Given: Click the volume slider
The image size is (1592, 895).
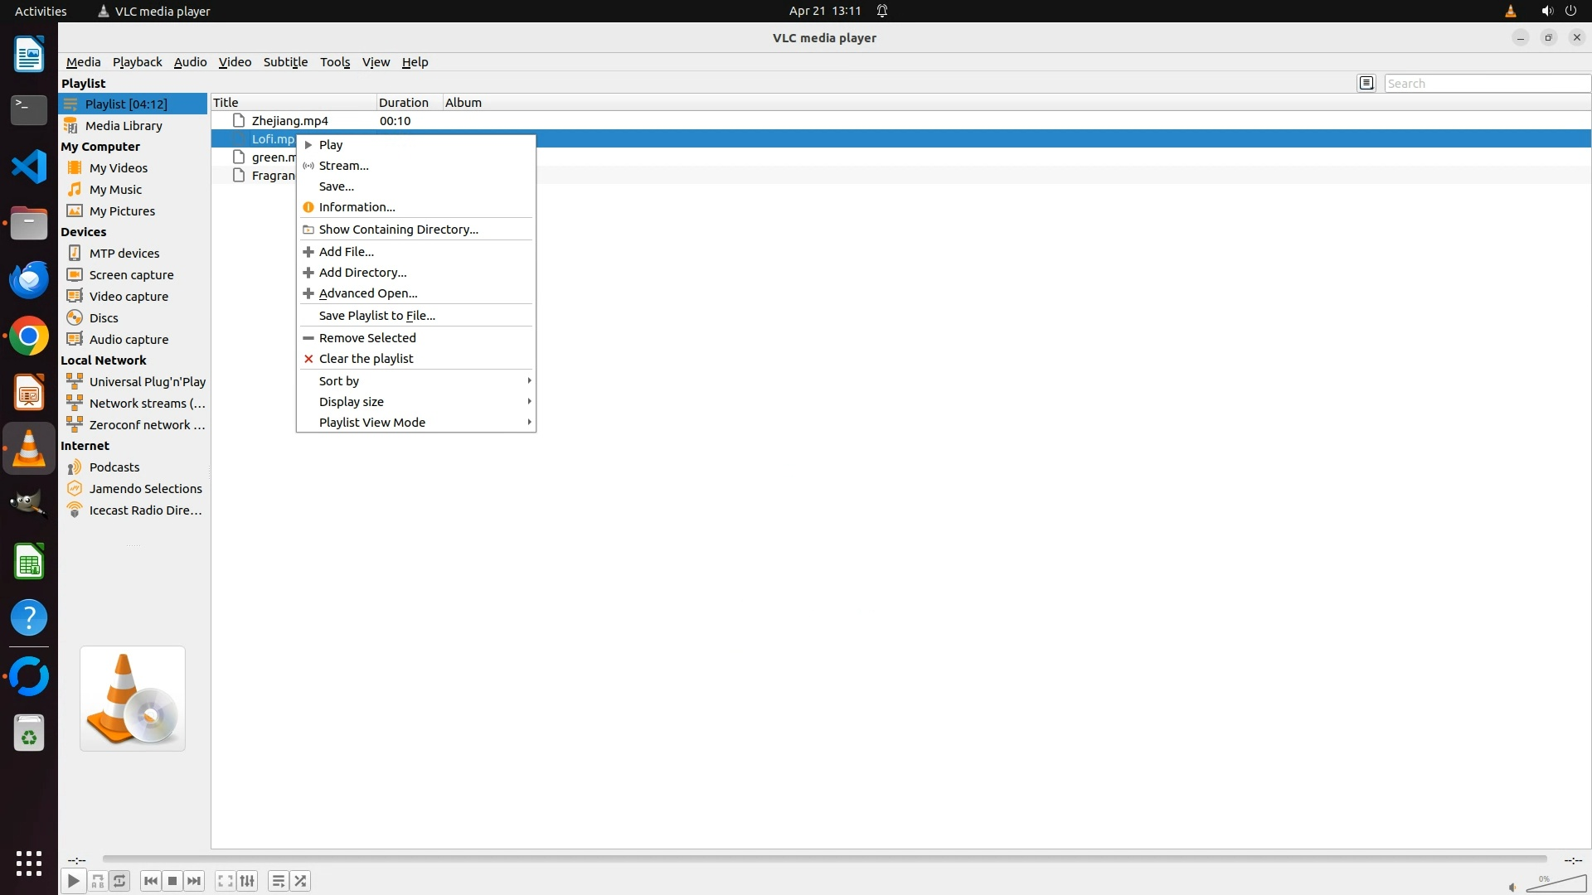Looking at the screenshot, I should (1556, 884).
